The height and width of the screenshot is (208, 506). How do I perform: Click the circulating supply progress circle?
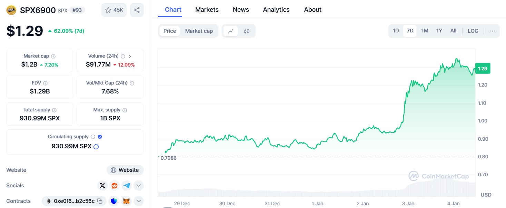(x=96, y=147)
